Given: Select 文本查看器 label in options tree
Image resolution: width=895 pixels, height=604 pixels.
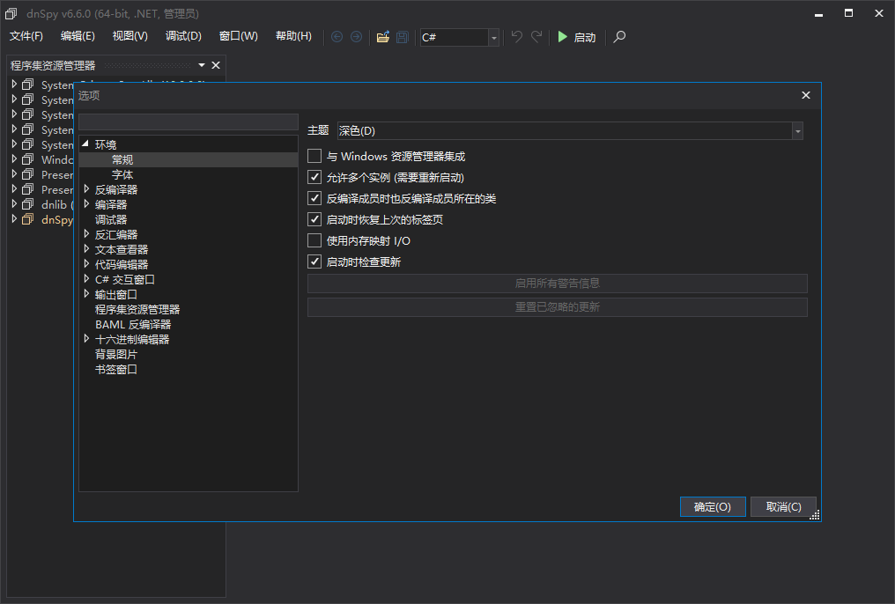Looking at the screenshot, I should point(122,249).
